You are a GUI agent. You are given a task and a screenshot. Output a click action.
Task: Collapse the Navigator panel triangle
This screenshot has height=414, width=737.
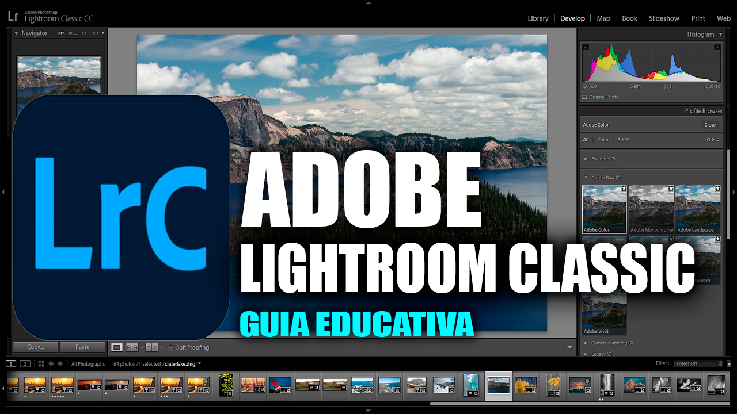click(16, 33)
